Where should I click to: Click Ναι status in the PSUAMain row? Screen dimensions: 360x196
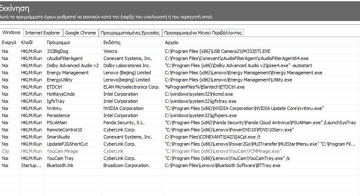point(5,122)
